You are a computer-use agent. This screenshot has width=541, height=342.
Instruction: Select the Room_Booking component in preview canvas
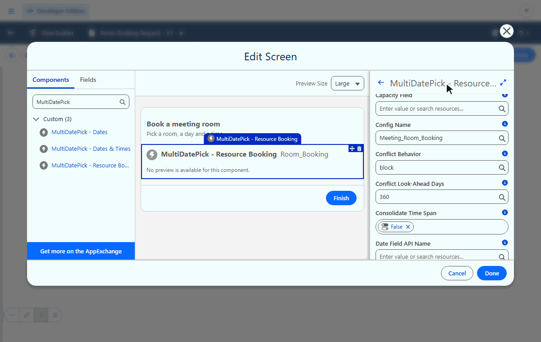point(252,162)
